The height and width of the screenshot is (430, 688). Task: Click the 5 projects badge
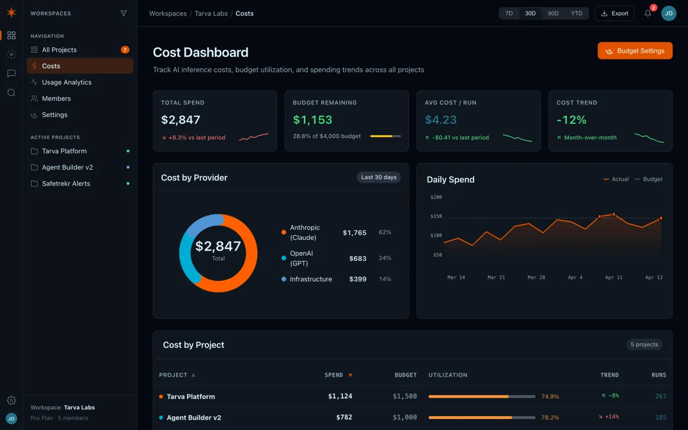coord(644,345)
